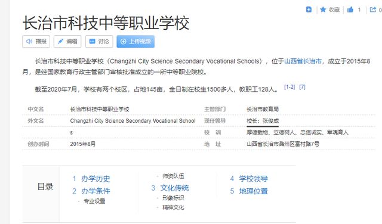Go to 师资队伍 subsection
Screen dimensions: 382x224
click(x=173, y=176)
